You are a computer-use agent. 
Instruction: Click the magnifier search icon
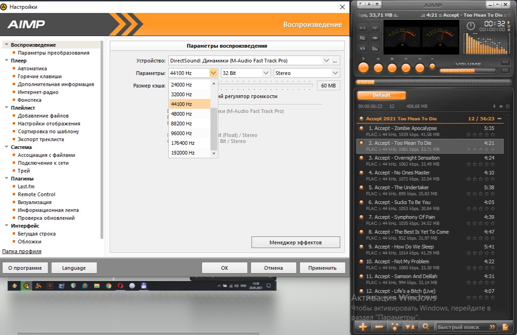click(x=425, y=327)
